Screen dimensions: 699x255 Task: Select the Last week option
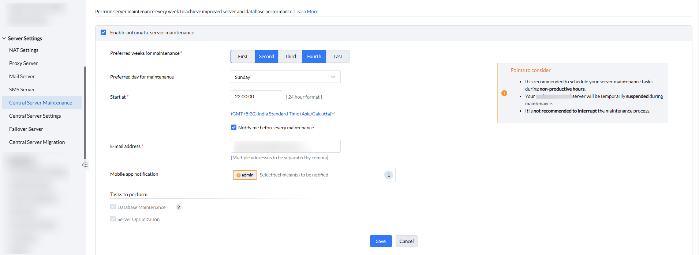(x=338, y=57)
